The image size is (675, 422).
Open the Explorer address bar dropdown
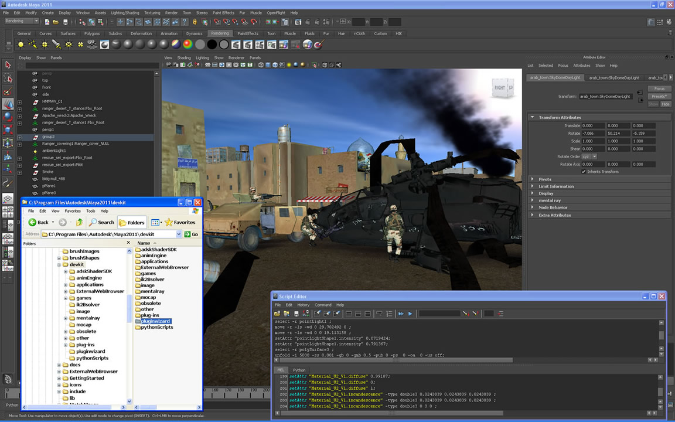click(x=179, y=234)
